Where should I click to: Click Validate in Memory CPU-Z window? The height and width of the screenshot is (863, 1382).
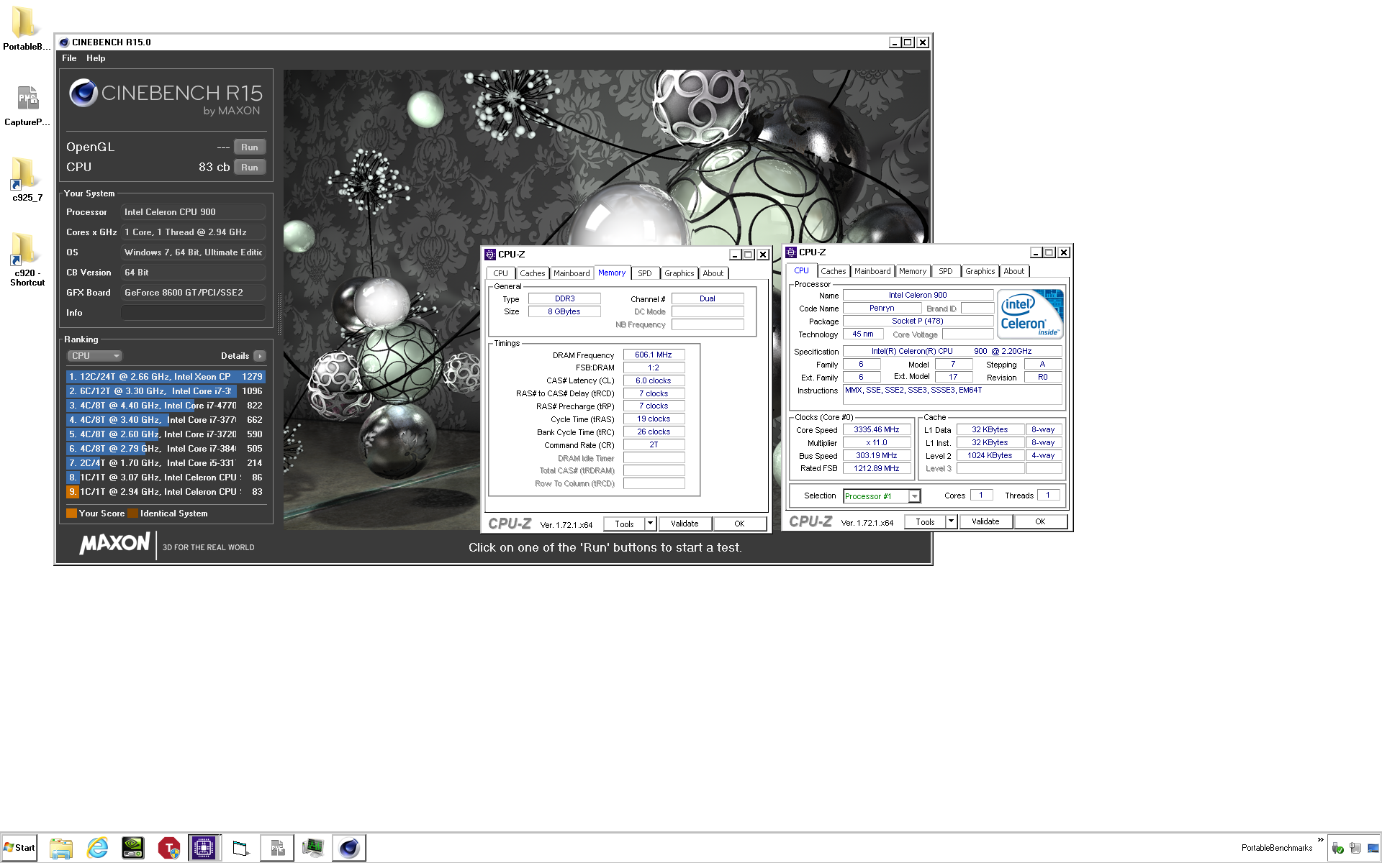pos(685,524)
